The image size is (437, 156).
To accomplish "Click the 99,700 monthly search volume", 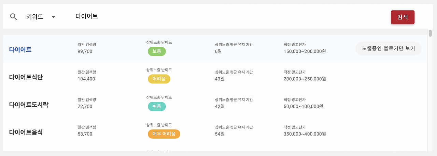I will [x=85, y=51].
